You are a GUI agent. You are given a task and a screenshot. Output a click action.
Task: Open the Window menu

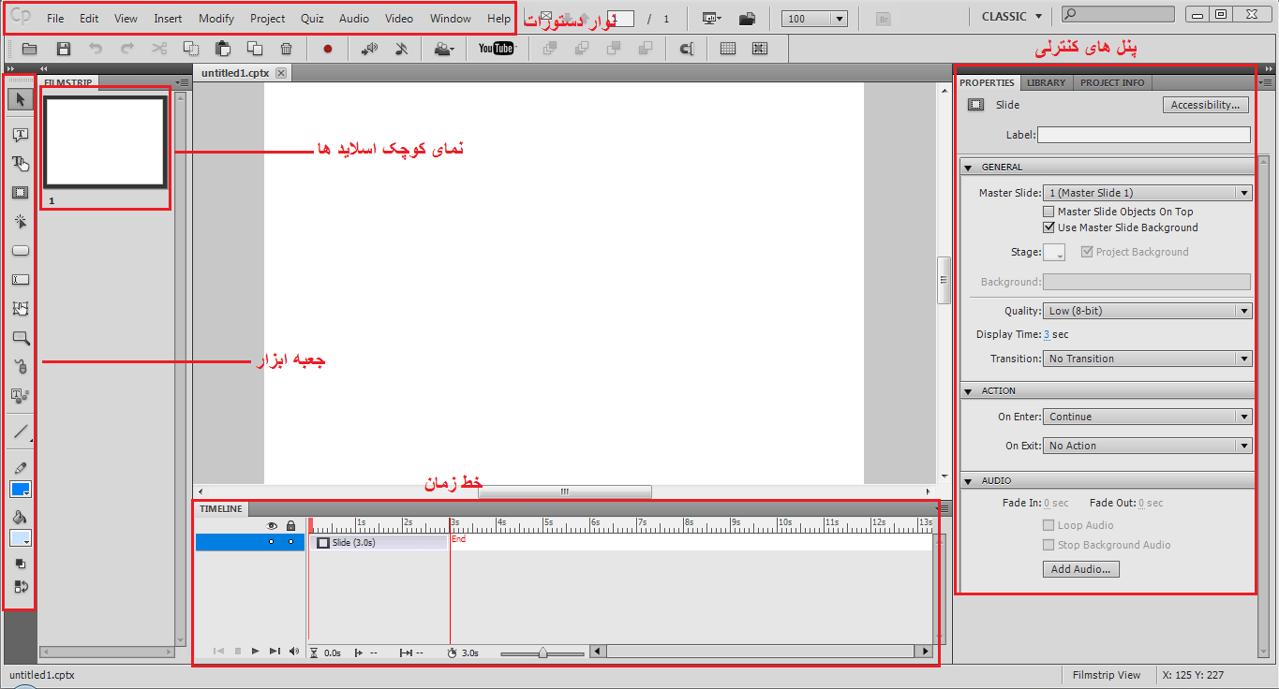click(x=451, y=19)
